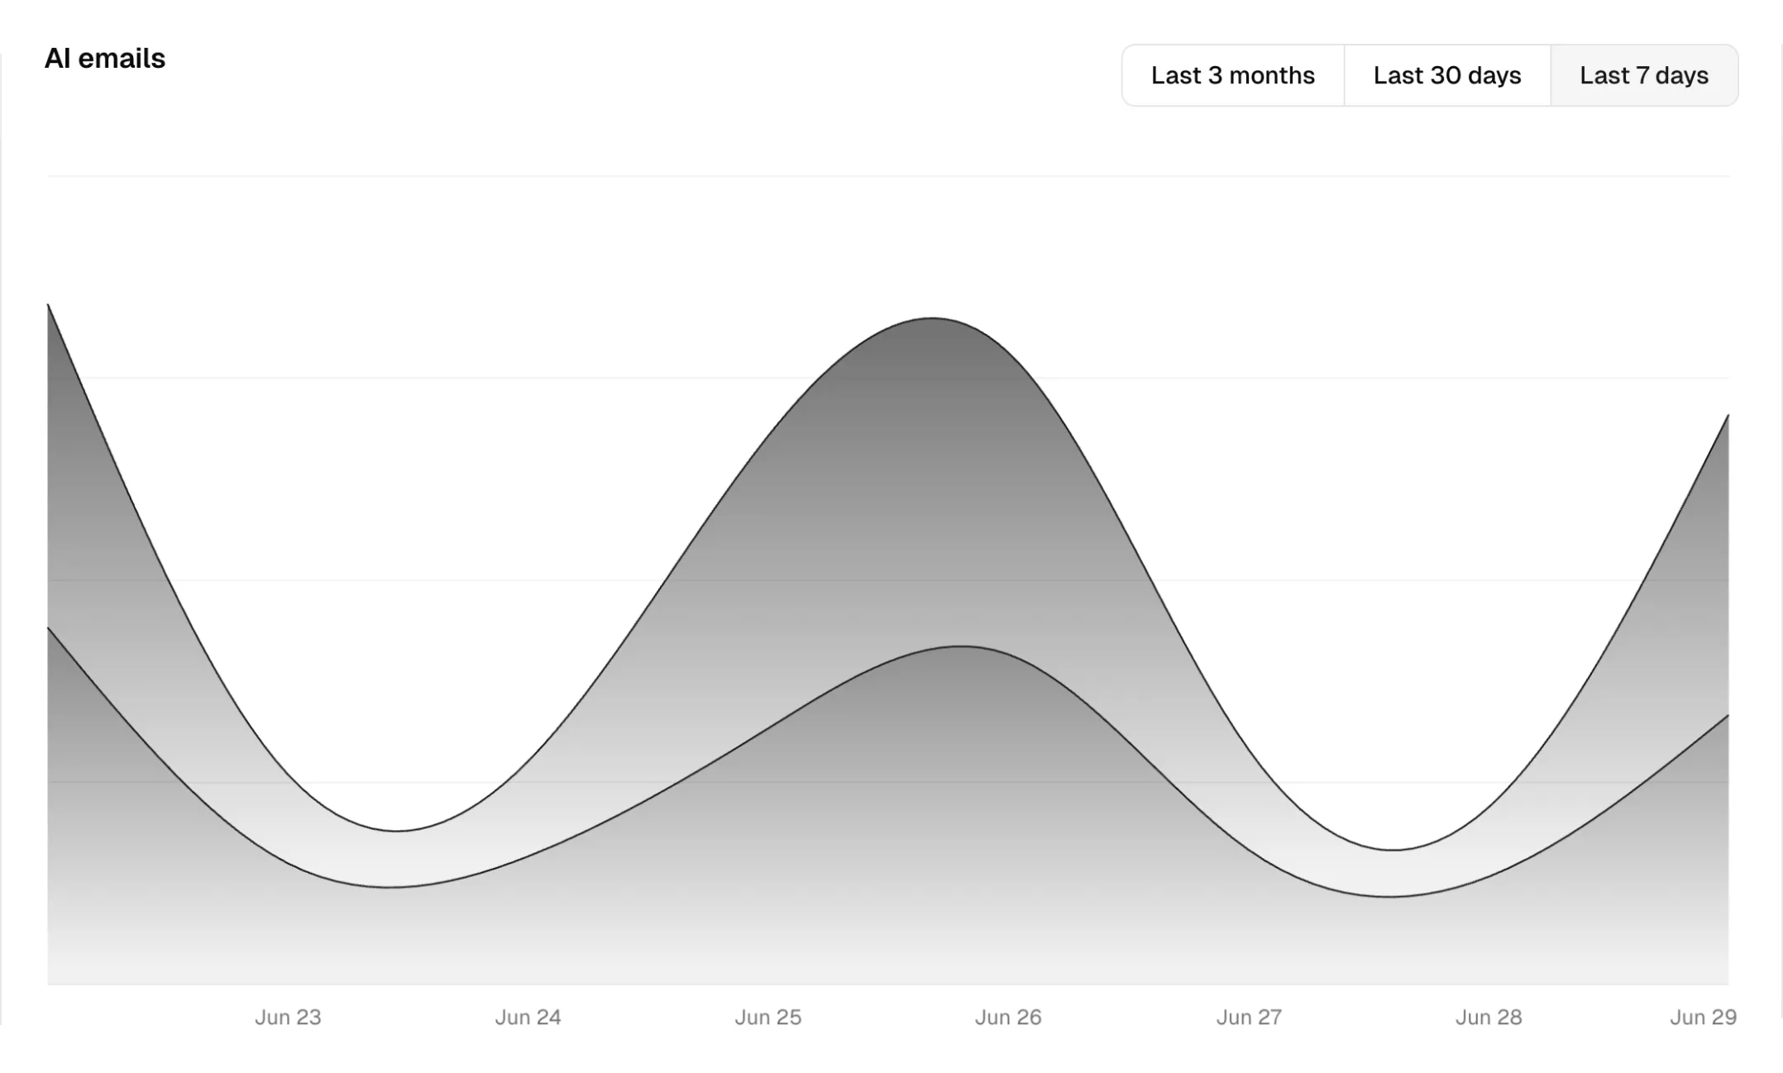Click the Jun 23 axis label

287,1018
